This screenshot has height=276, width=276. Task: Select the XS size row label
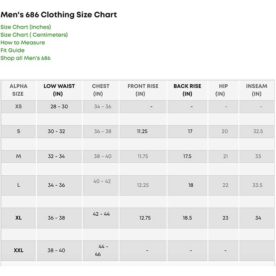click(18, 106)
